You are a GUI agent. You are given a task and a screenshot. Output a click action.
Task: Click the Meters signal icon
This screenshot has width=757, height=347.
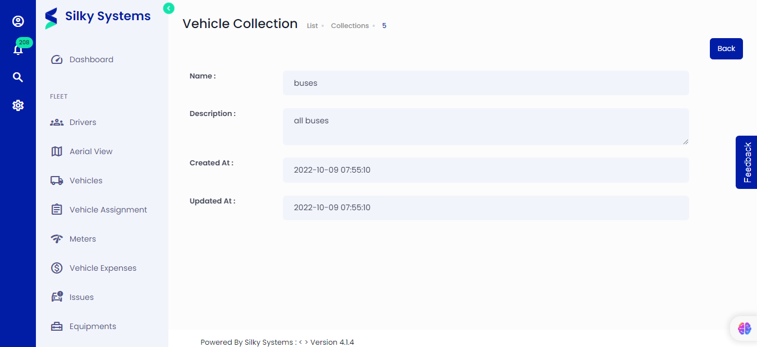pos(57,238)
